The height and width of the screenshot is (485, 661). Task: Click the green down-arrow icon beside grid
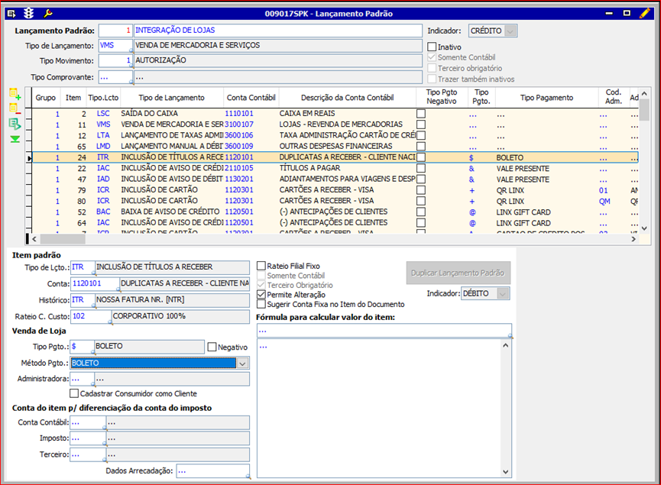15,139
